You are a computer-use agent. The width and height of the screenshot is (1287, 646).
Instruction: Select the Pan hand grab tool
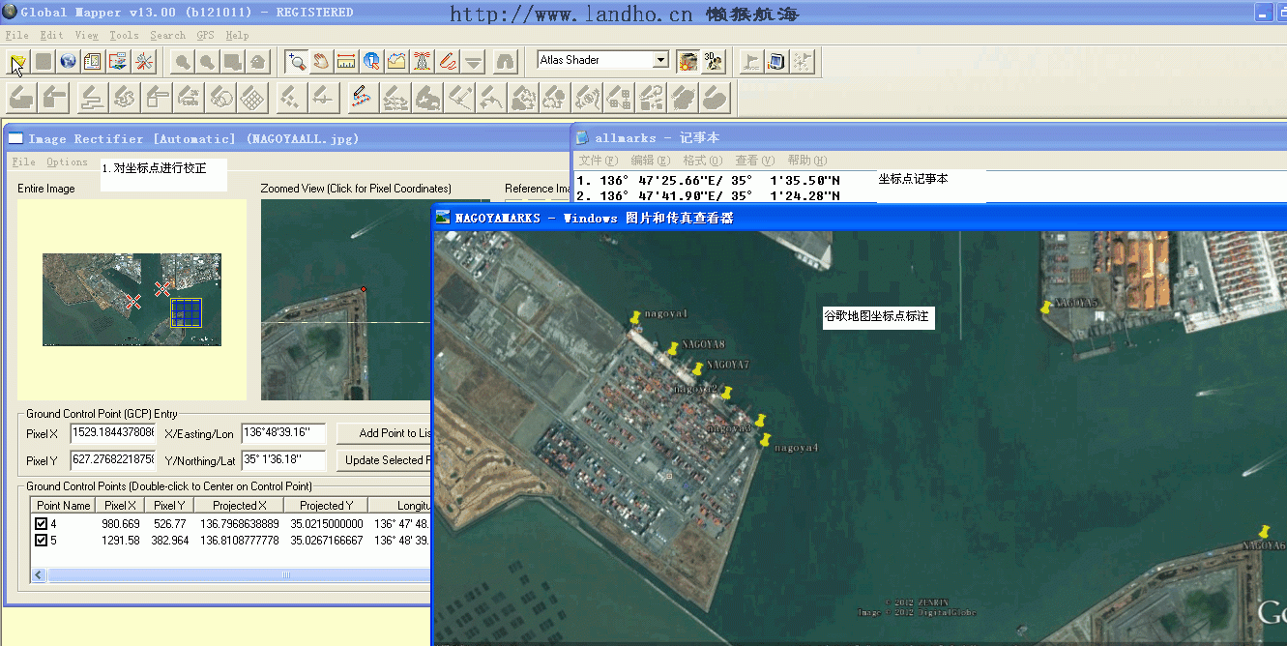pos(322,62)
